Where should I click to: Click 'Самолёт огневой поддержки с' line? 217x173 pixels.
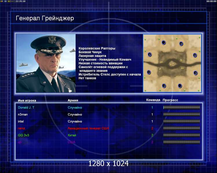[x=103, y=67]
